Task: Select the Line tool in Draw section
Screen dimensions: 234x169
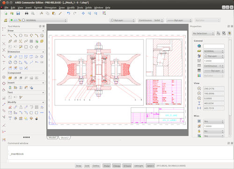Action: 10,35
